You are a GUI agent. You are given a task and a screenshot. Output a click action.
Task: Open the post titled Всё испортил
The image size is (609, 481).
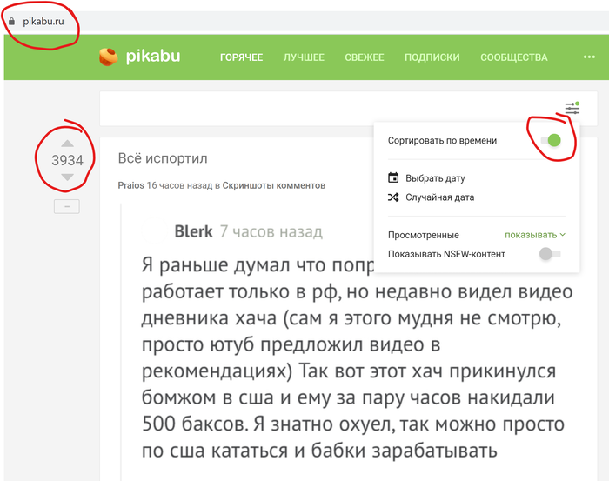(x=163, y=158)
